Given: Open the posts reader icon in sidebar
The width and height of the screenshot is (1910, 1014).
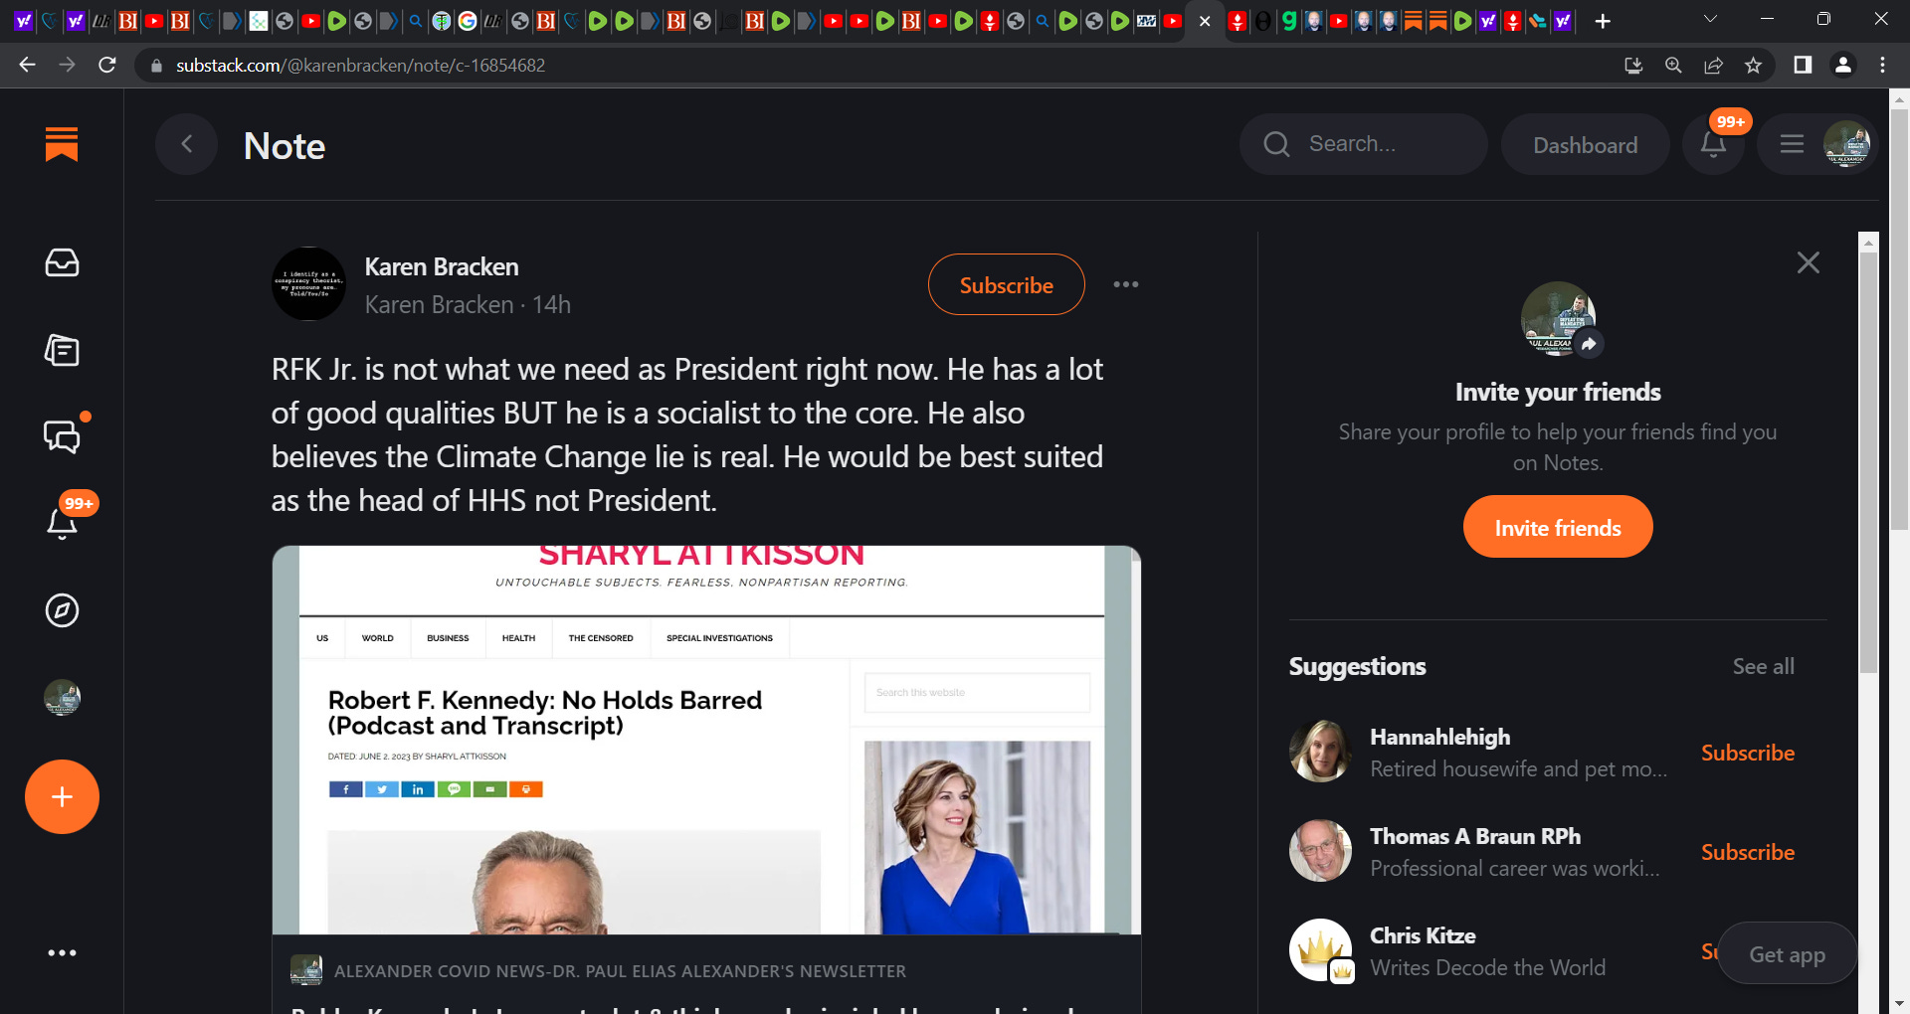Looking at the screenshot, I should coord(62,350).
